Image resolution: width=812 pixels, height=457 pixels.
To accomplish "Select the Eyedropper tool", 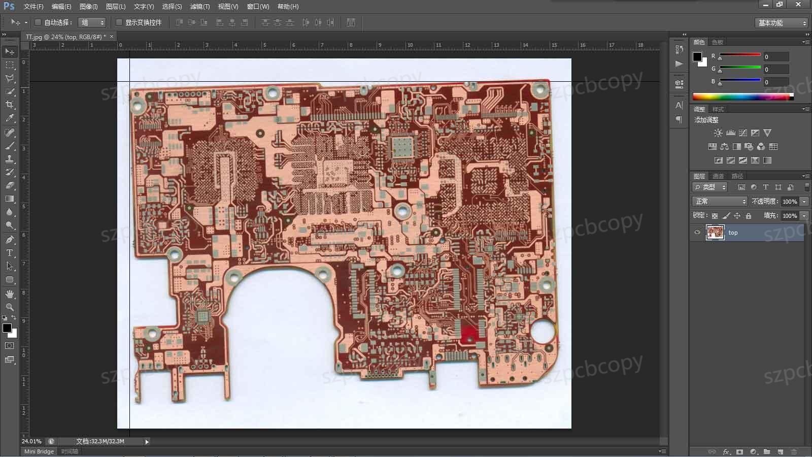I will click(x=10, y=118).
